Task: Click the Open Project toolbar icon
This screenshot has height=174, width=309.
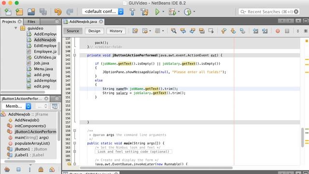Action: tap(31, 12)
